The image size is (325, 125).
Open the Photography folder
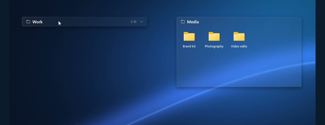[214, 36]
